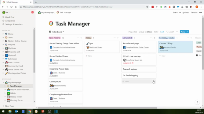
Task: Go back in browser history
Action: (x=3, y=7)
